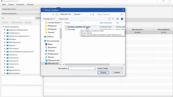The width and height of the screenshot is (173, 97).
Task: Open the Помощь menu
Action: pyautogui.click(x=30, y=4)
